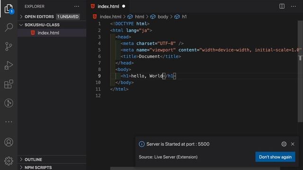Click the DOCTYPE html line

click(130, 24)
